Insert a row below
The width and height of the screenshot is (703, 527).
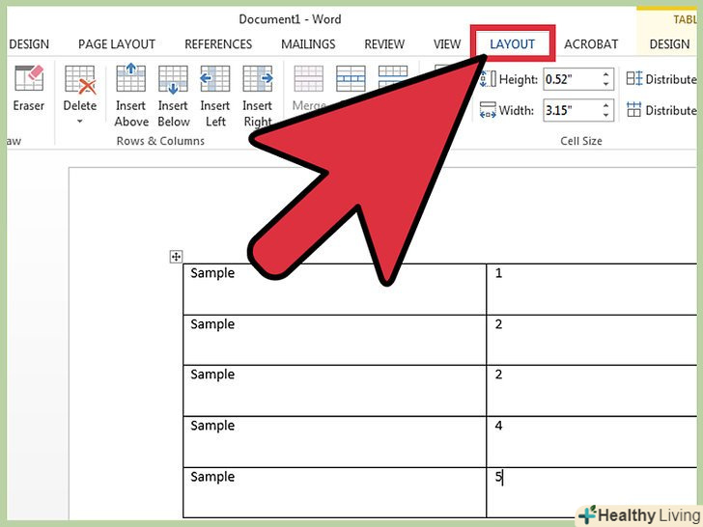173,95
